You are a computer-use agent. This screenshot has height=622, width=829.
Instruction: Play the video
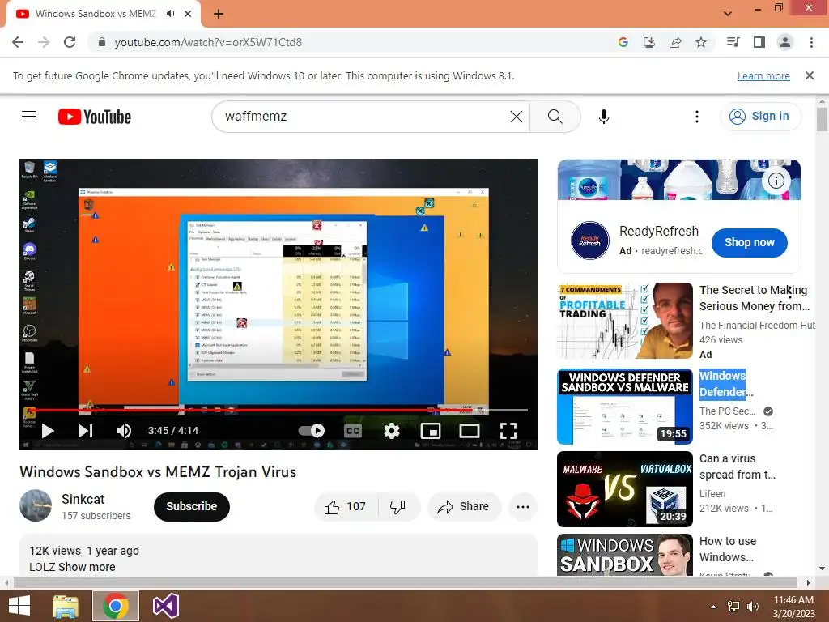48,431
